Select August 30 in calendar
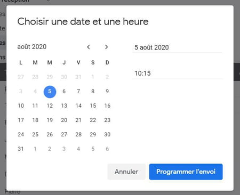The width and height of the screenshot is (240, 195). click(x=107, y=134)
